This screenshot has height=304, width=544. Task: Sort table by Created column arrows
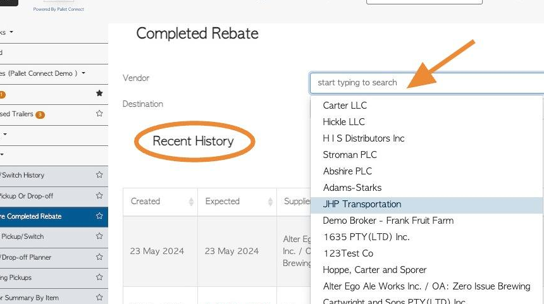pos(191,202)
